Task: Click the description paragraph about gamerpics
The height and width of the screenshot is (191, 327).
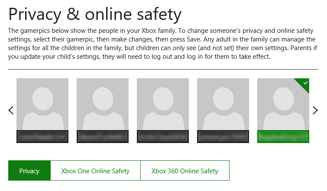Action: coord(163,44)
